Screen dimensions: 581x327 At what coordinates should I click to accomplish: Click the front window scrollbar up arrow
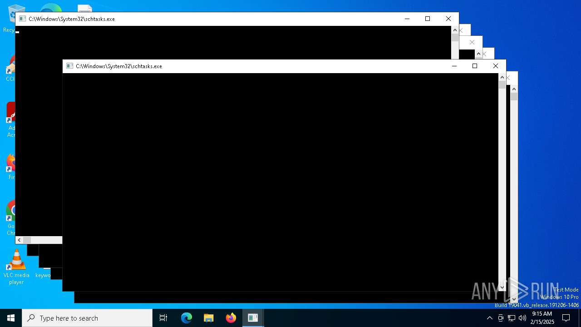tap(502, 77)
